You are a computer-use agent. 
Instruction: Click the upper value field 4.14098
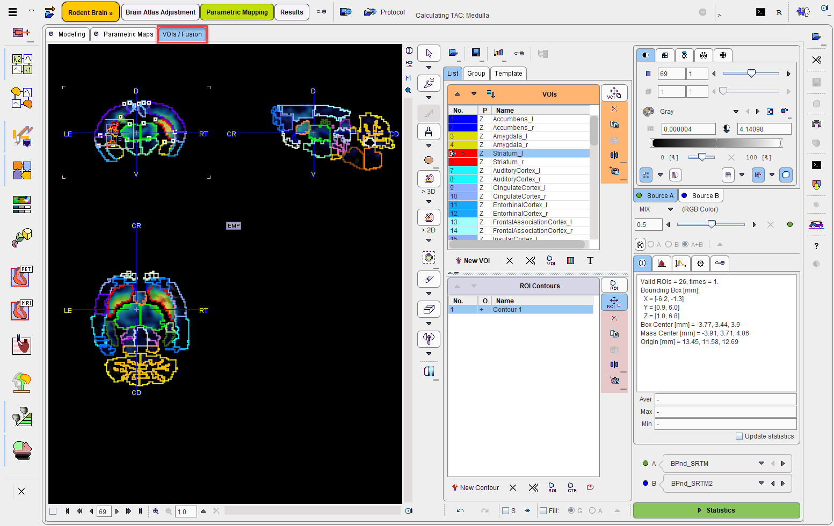coord(764,129)
